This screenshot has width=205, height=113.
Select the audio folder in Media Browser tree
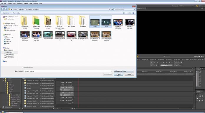[x=11, y=83]
